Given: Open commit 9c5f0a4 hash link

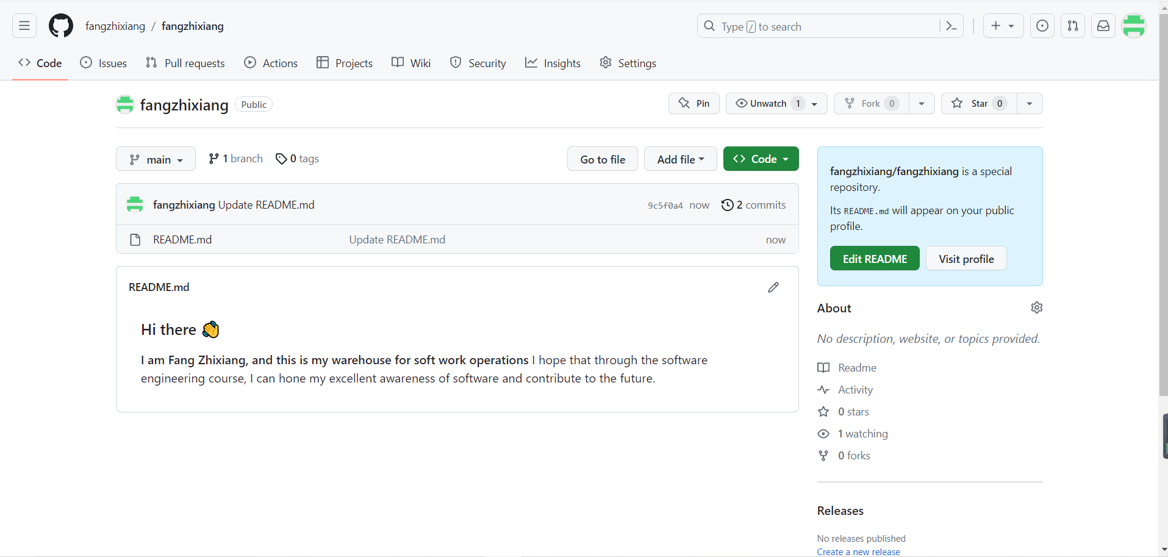Looking at the screenshot, I should [665, 206].
